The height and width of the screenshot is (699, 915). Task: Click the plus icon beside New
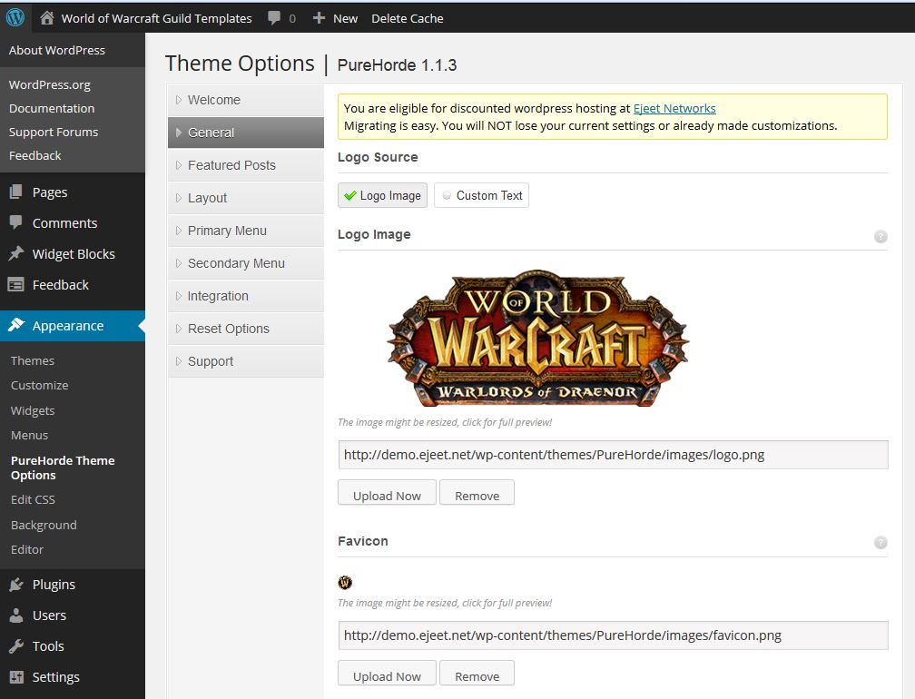pyautogui.click(x=319, y=18)
